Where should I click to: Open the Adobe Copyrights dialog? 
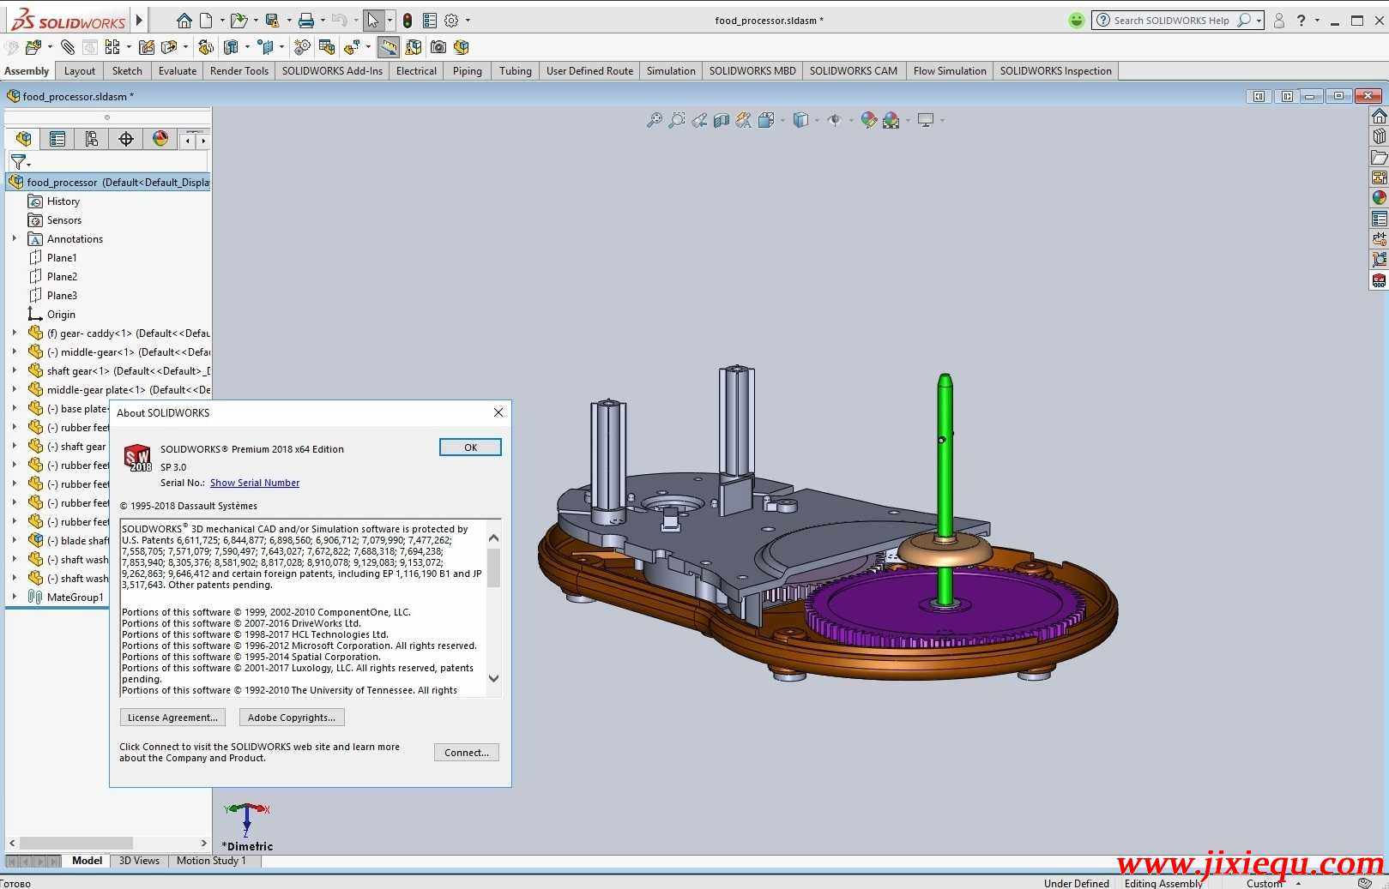tap(291, 717)
